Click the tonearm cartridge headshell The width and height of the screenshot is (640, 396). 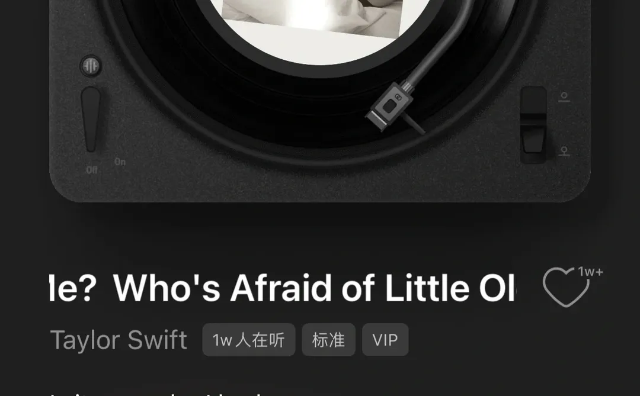coord(390,106)
